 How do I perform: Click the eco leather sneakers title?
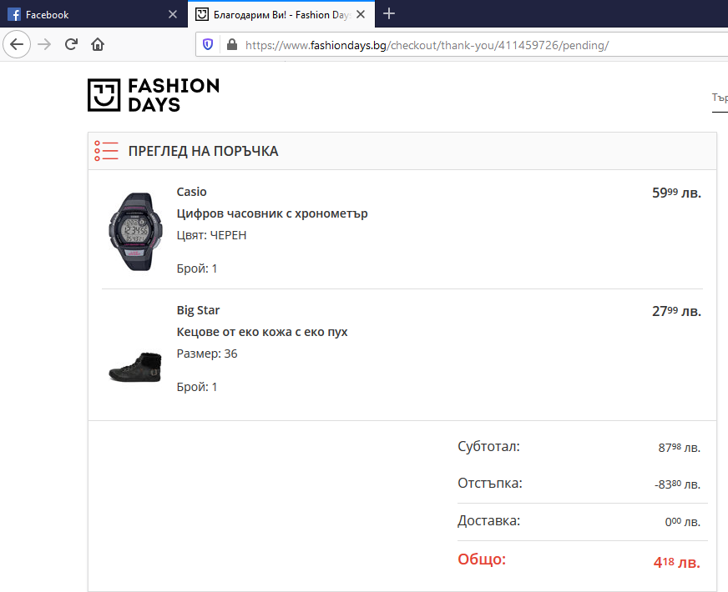point(262,332)
